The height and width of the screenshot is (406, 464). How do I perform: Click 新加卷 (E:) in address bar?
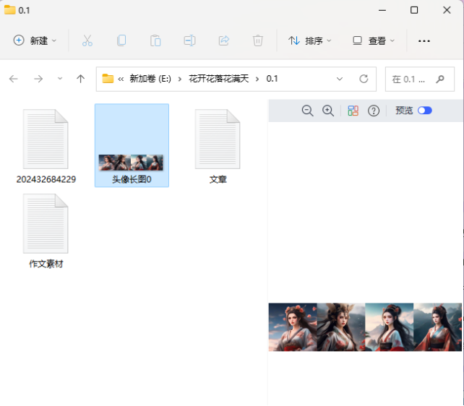tap(150, 79)
